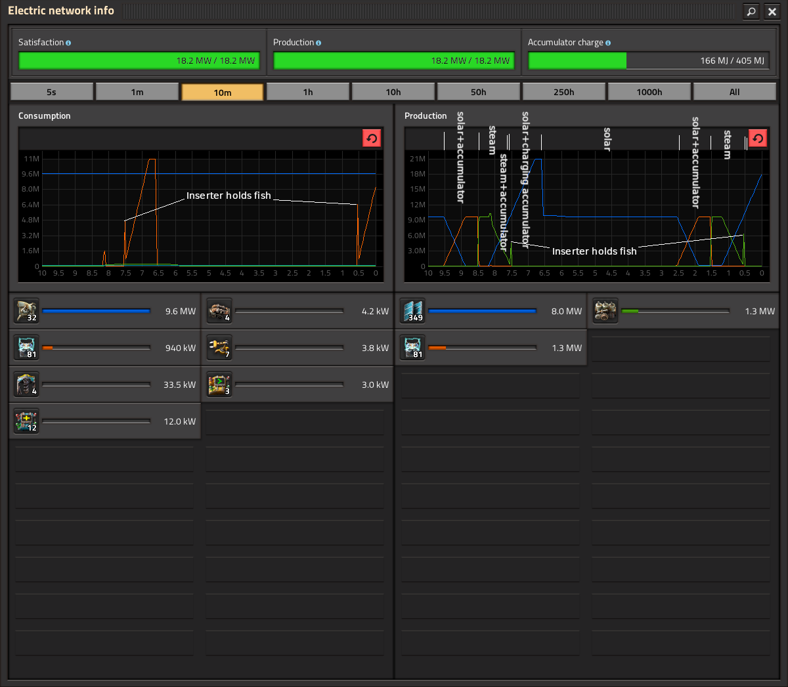Click the entity icon consuming 4.2 kW

tap(219, 311)
